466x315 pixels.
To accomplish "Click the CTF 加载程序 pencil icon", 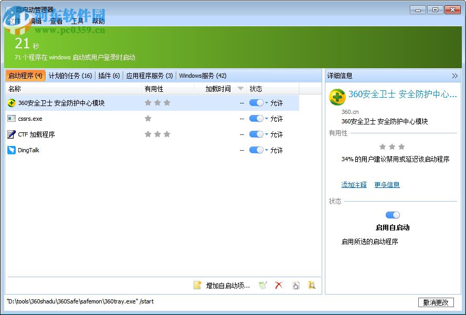I will coord(13,134).
